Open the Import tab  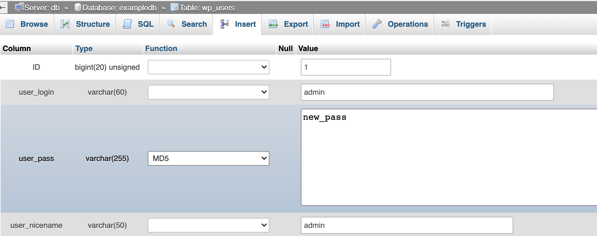(x=340, y=24)
